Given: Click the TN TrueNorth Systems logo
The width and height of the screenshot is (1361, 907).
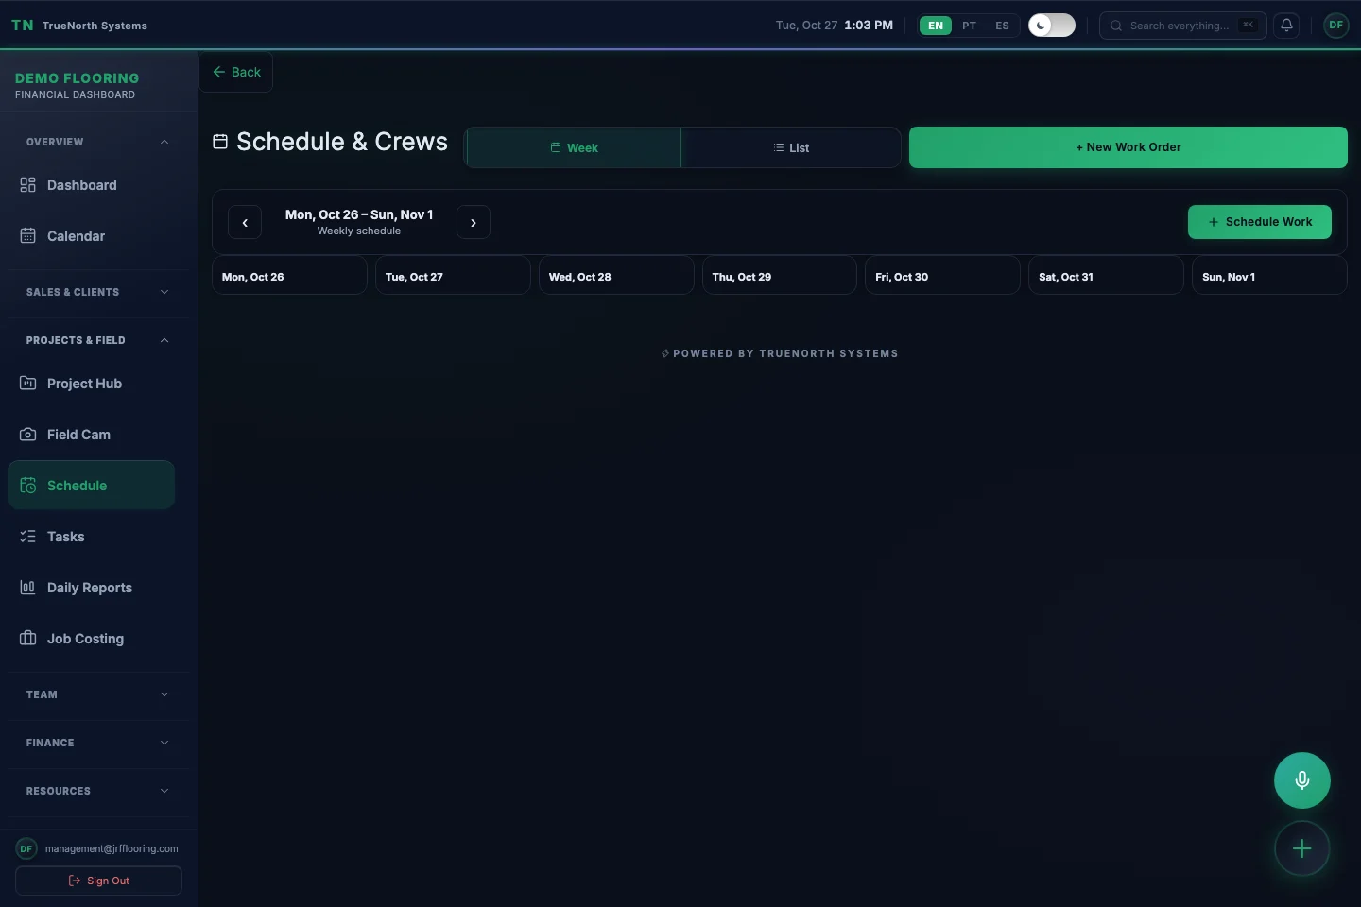Looking at the screenshot, I should [79, 26].
